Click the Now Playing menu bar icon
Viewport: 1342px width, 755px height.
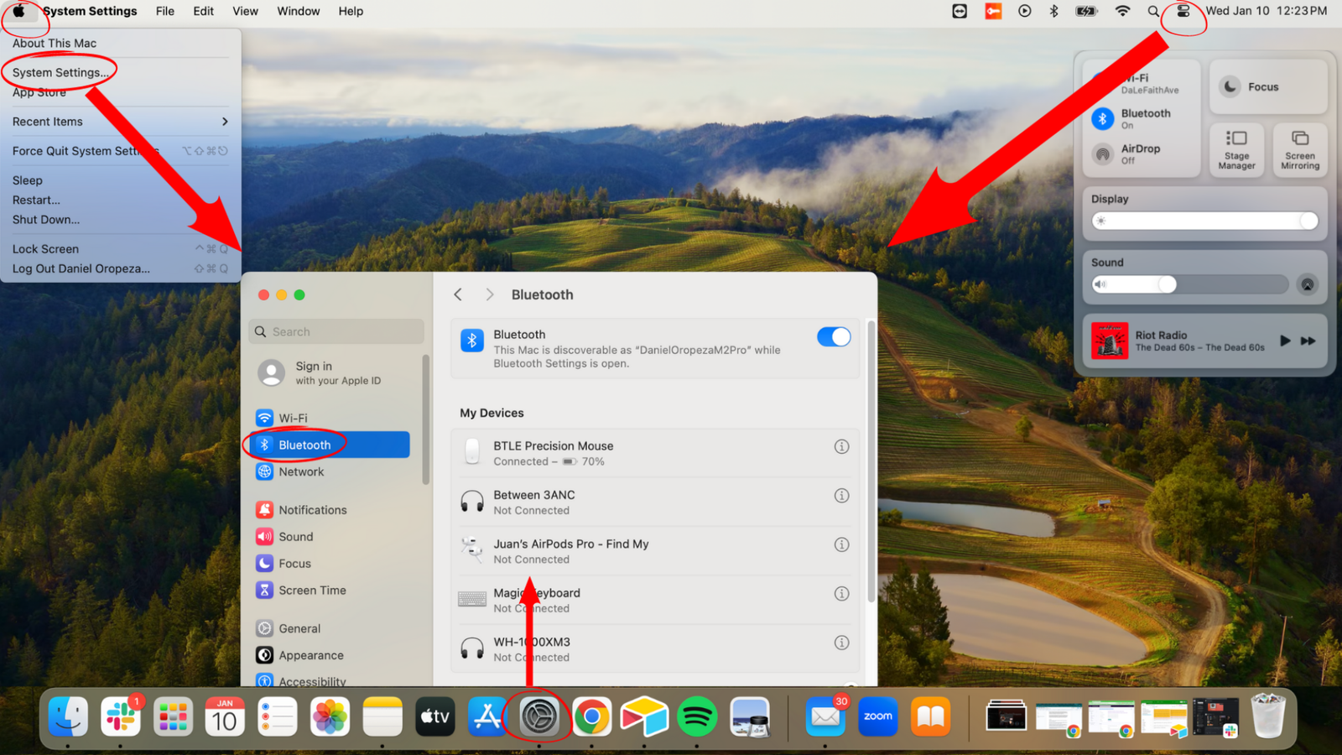click(x=1025, y=11)
